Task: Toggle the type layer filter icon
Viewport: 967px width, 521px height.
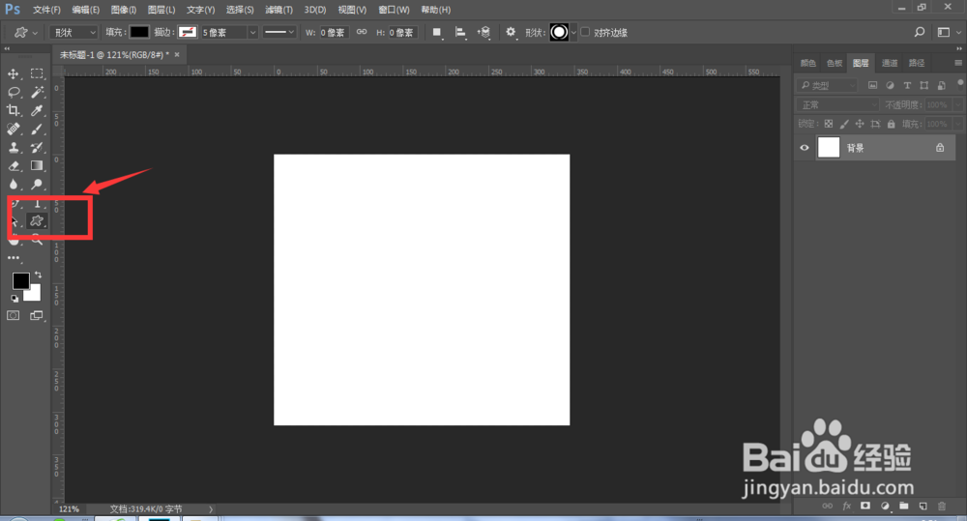Action: pyautogui.click(x=907, y=85)
